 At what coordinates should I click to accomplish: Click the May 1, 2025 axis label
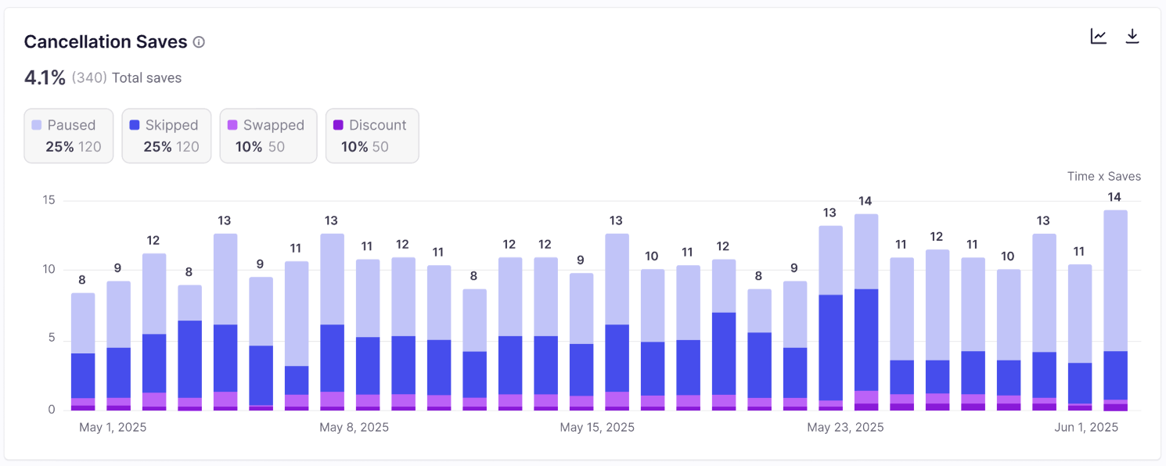click(113, 428)
